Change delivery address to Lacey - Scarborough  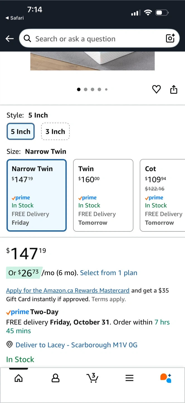click(x=76, y=345)
